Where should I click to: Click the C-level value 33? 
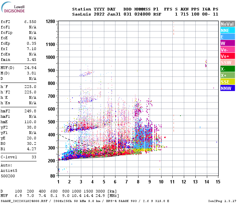(34, 157)
